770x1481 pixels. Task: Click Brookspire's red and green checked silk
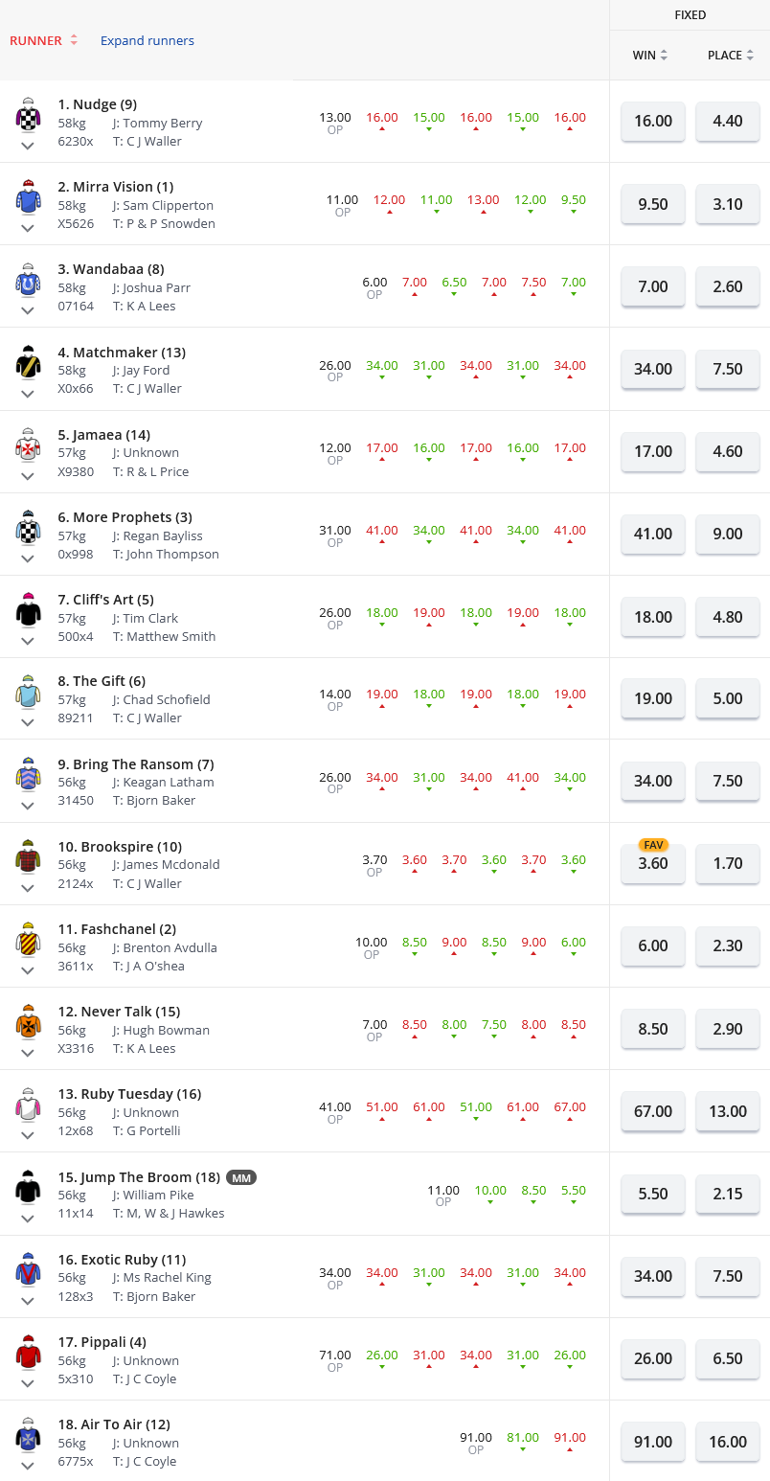coord(27,857)
